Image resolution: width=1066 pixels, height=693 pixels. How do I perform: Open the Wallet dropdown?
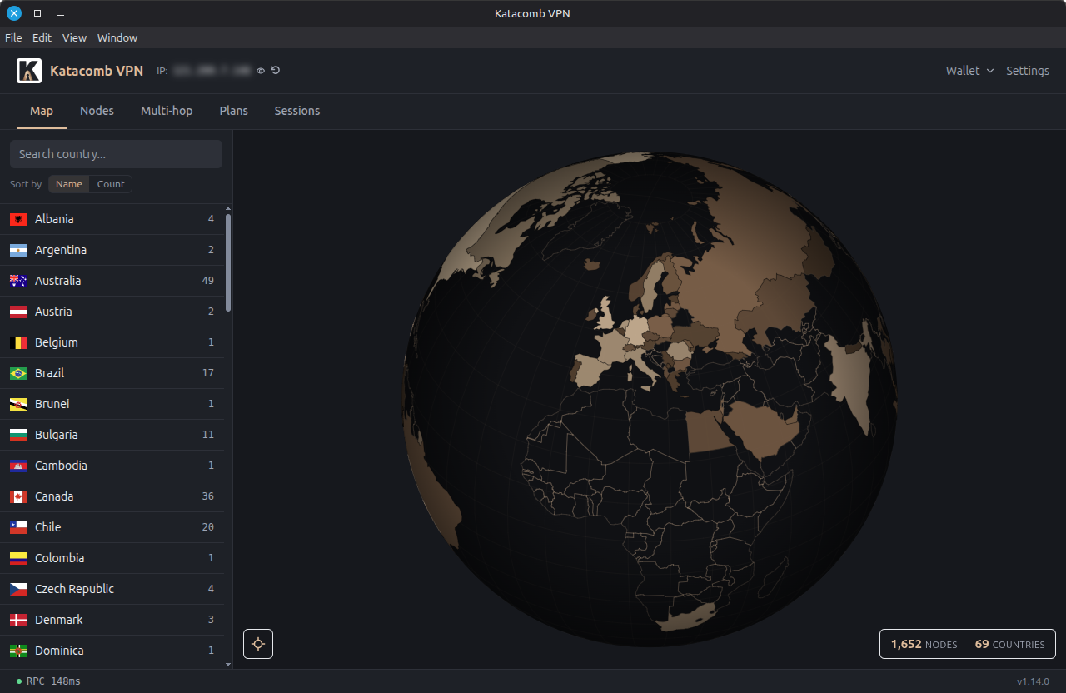tap(969, 71)
